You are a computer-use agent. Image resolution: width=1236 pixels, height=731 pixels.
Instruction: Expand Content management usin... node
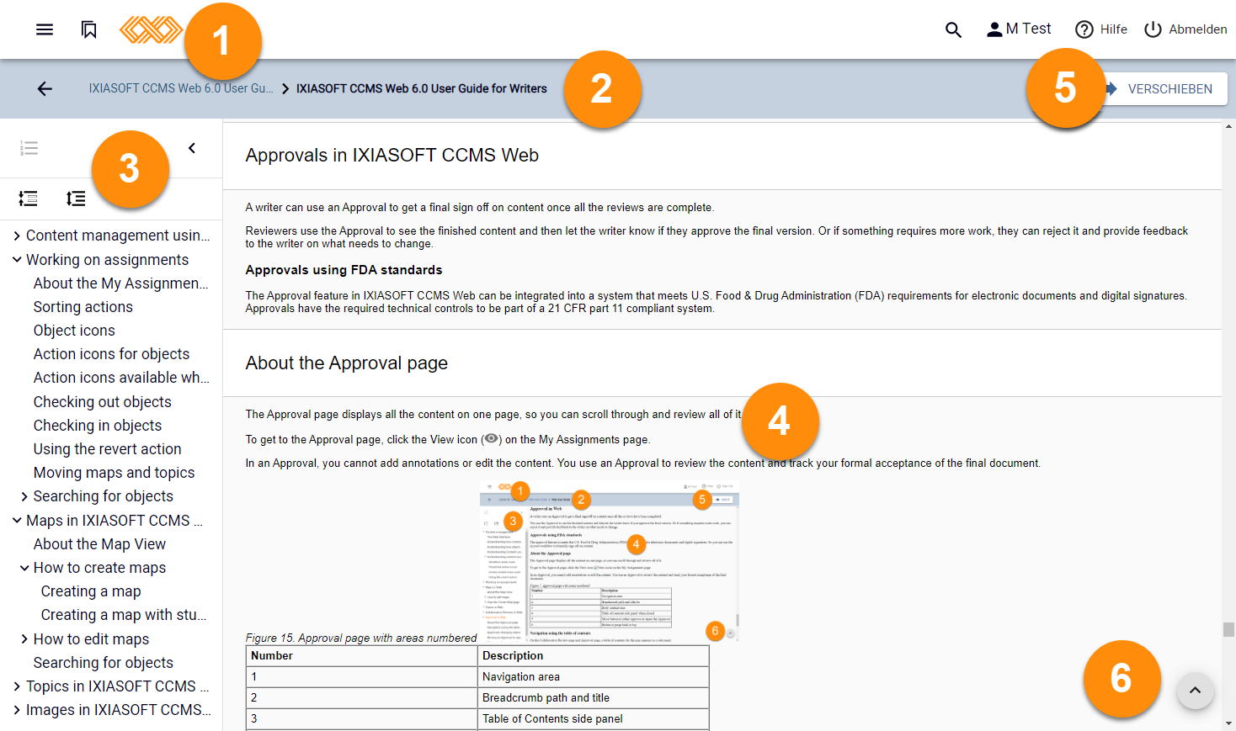17,236
